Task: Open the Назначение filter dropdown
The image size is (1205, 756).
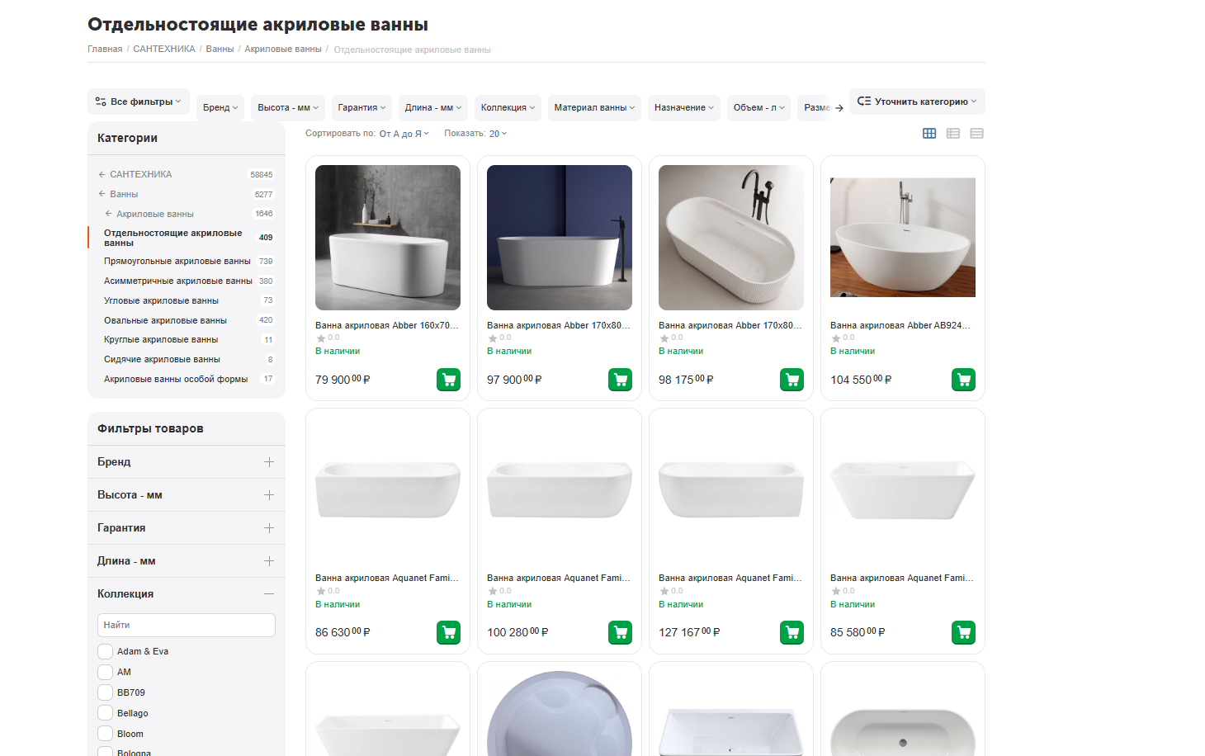Action: pyautogui.click(x=684, y=107)
